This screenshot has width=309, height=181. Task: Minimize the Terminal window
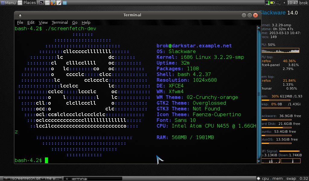(x=244, y=15)
